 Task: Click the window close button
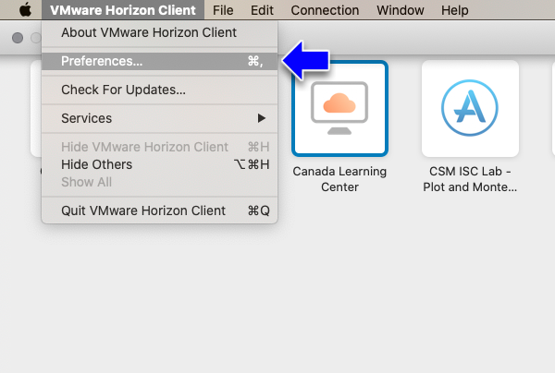click(x=18, y=38)
